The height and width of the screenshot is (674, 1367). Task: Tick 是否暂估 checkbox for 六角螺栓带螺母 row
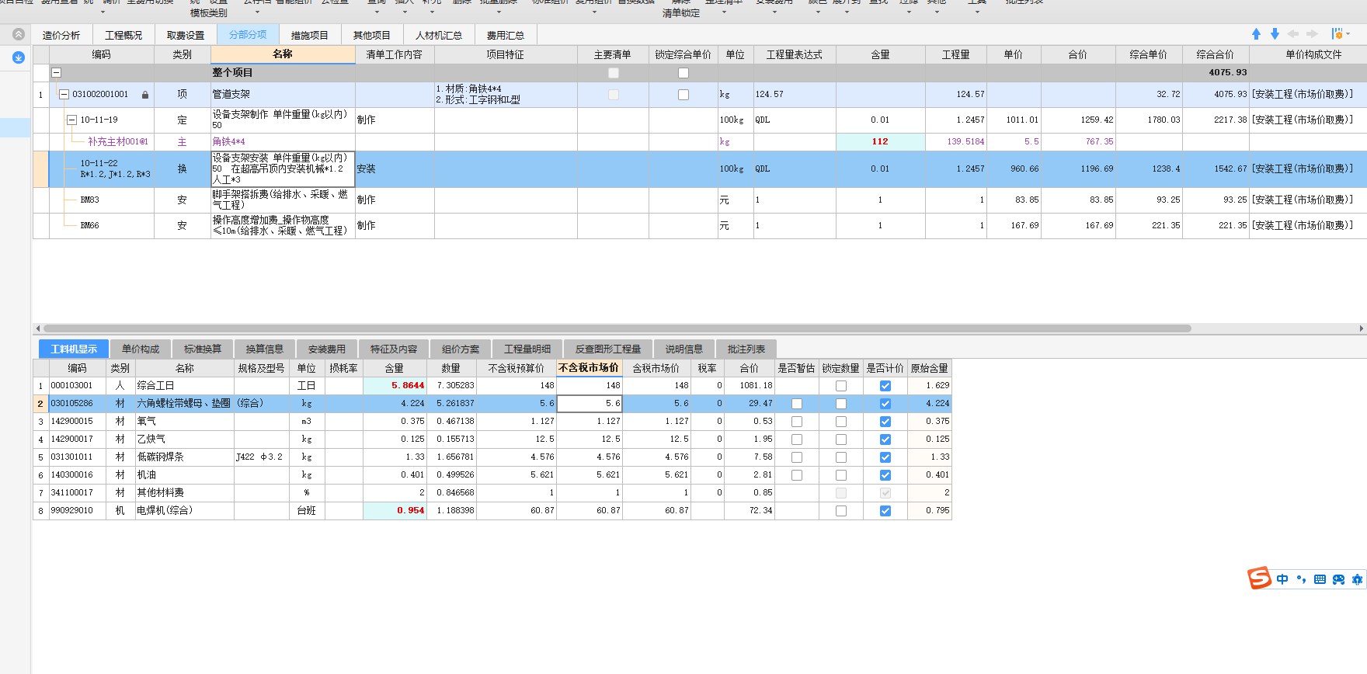coord(797,404)
